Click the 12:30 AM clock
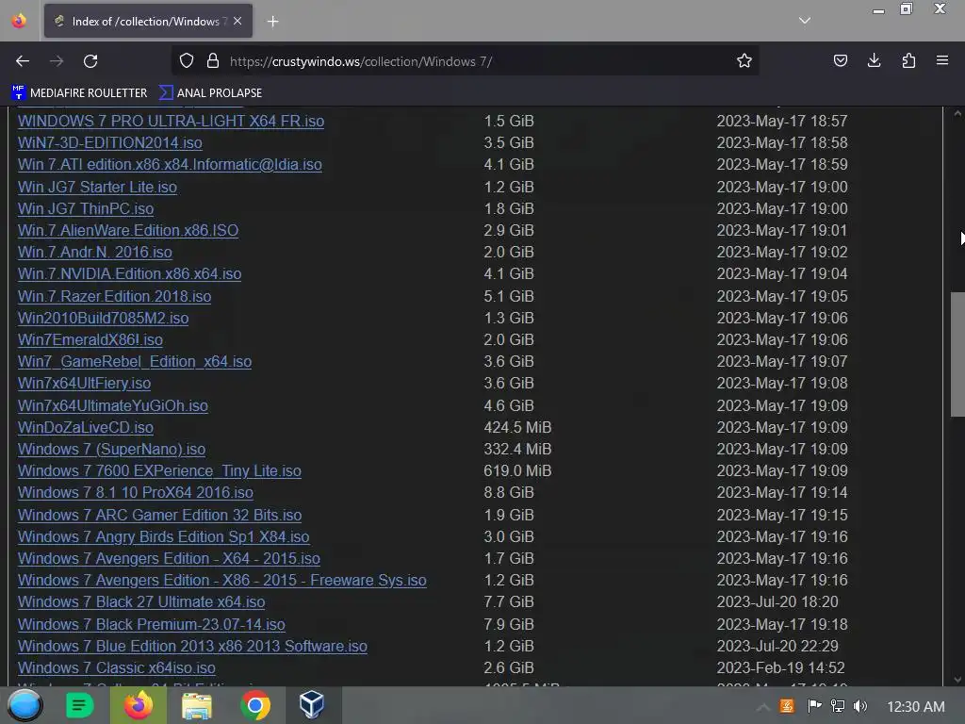This screenshot has width=965, height=724. tap(916, 707)
